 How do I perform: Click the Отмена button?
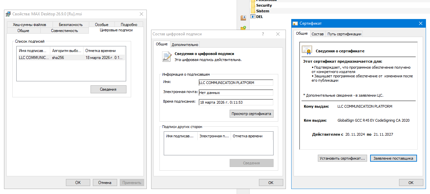(105, 182)
